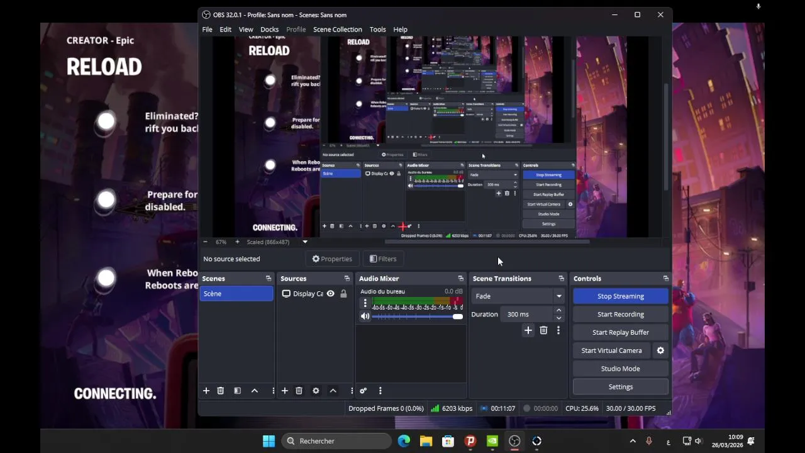The image size is (805, 453).
Task: Float the Controls dock icon
Action: pyautogui.click(x=665, y=279)
